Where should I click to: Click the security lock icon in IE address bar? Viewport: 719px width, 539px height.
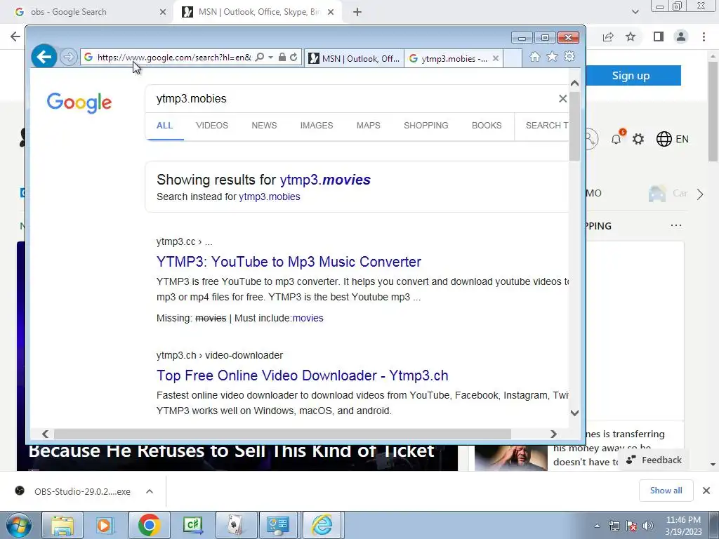(282, 58)
